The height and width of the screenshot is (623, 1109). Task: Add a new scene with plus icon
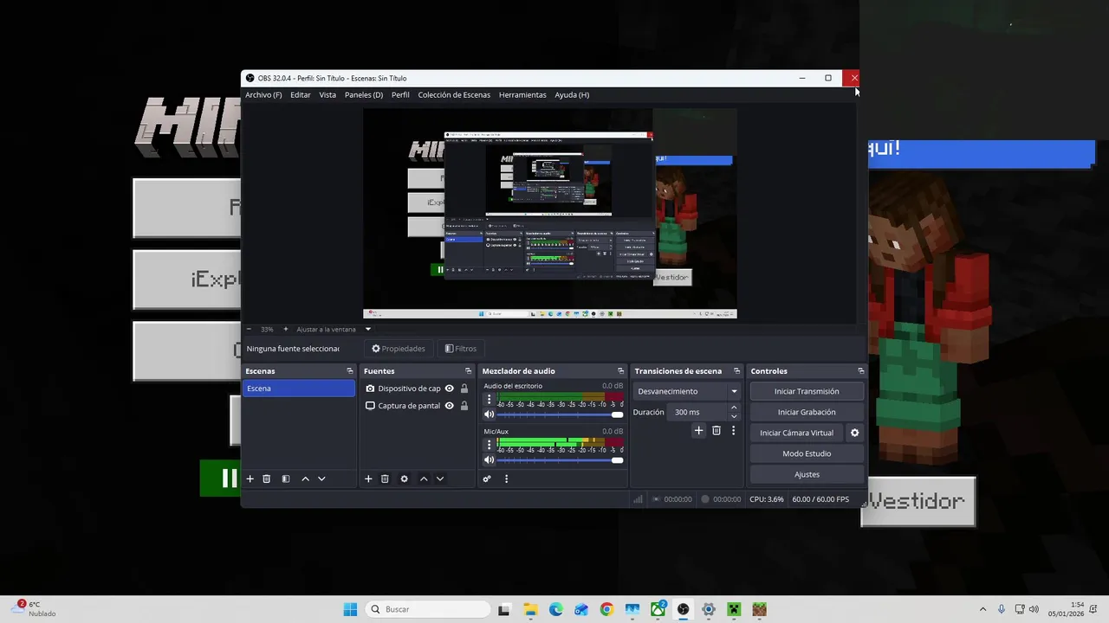click(x=250, y=478)
